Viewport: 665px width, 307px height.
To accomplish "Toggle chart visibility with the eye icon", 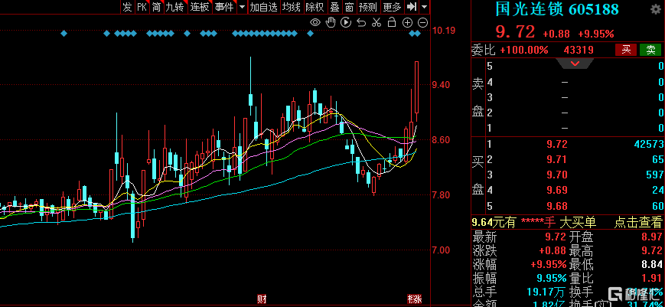I will 315,22.
